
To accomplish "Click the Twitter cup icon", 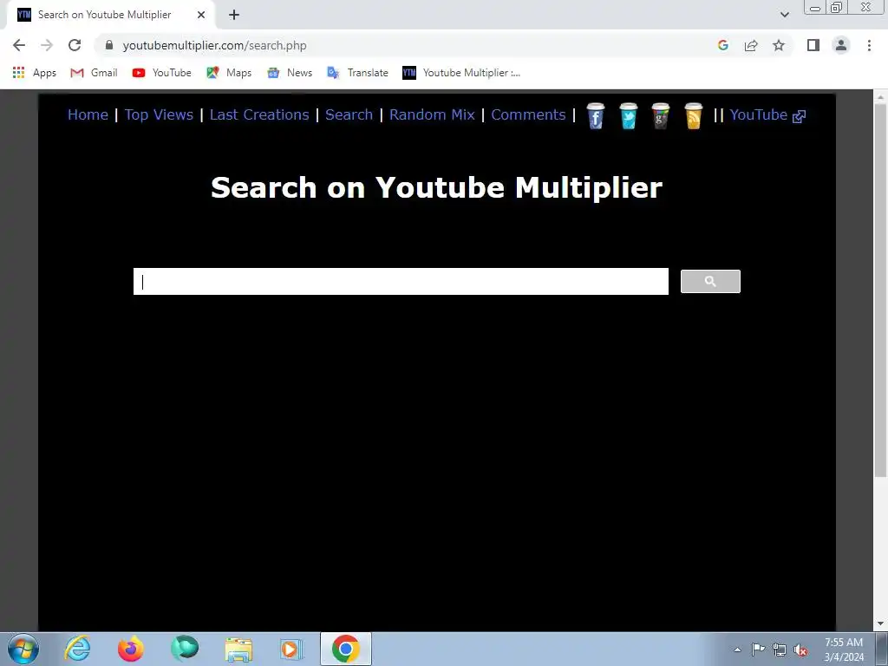I will coord(628,116).
